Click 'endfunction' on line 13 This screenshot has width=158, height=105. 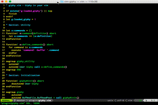click(x=13, y=39)
